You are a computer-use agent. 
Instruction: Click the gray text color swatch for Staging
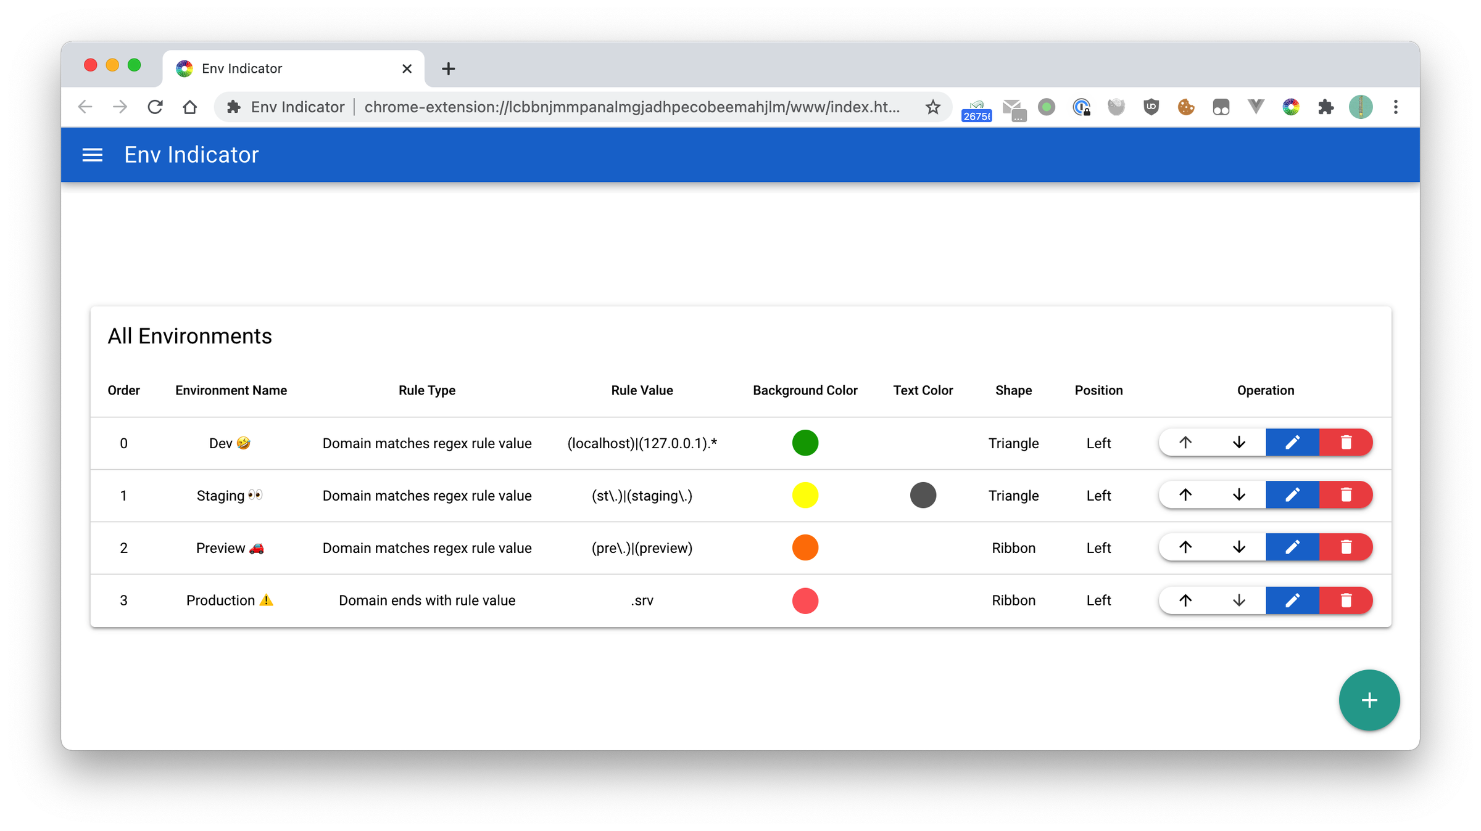tap(923, 495)
